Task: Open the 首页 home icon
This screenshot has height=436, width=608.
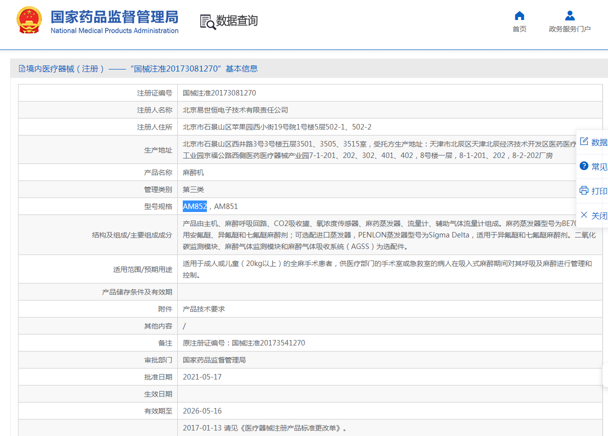Action: [519, 15]
